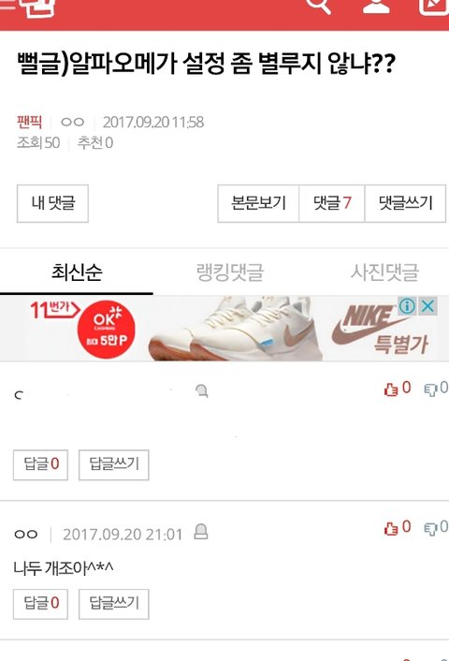Image resolution: width=449 pixels, height=661 pixels.
Task: Like the first comment with thumbs-up
Action: [398, 388]
